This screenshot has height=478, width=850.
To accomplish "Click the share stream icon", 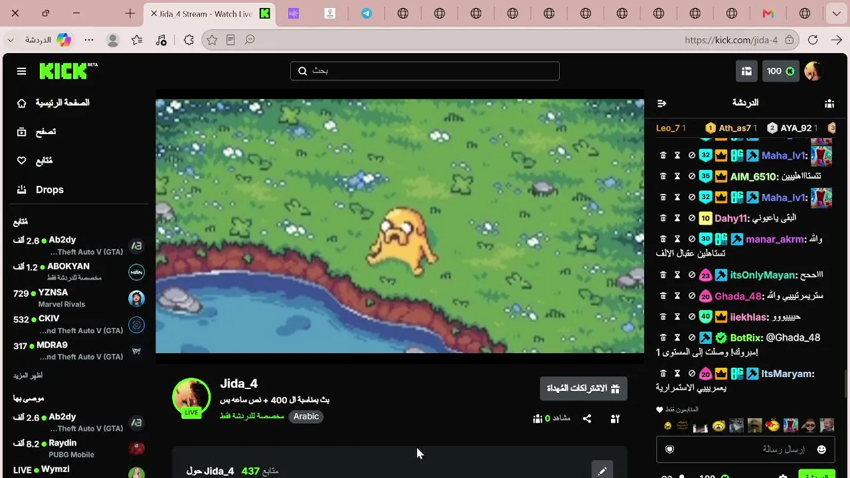I will (x=587, y=418).
